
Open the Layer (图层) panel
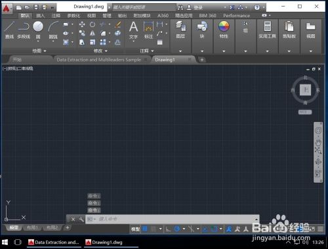tap(180, 30)
